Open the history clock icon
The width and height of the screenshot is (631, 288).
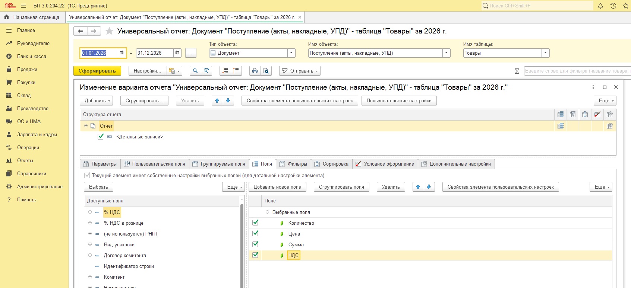pyautogui.click(x=613, y=6)
